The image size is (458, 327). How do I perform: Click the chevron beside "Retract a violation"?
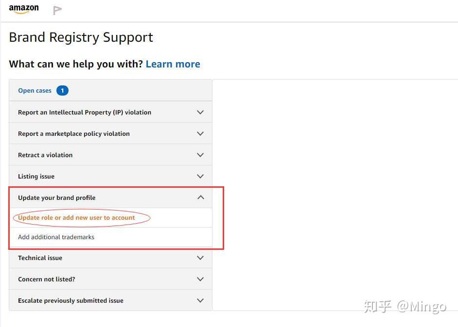point(200,155)
